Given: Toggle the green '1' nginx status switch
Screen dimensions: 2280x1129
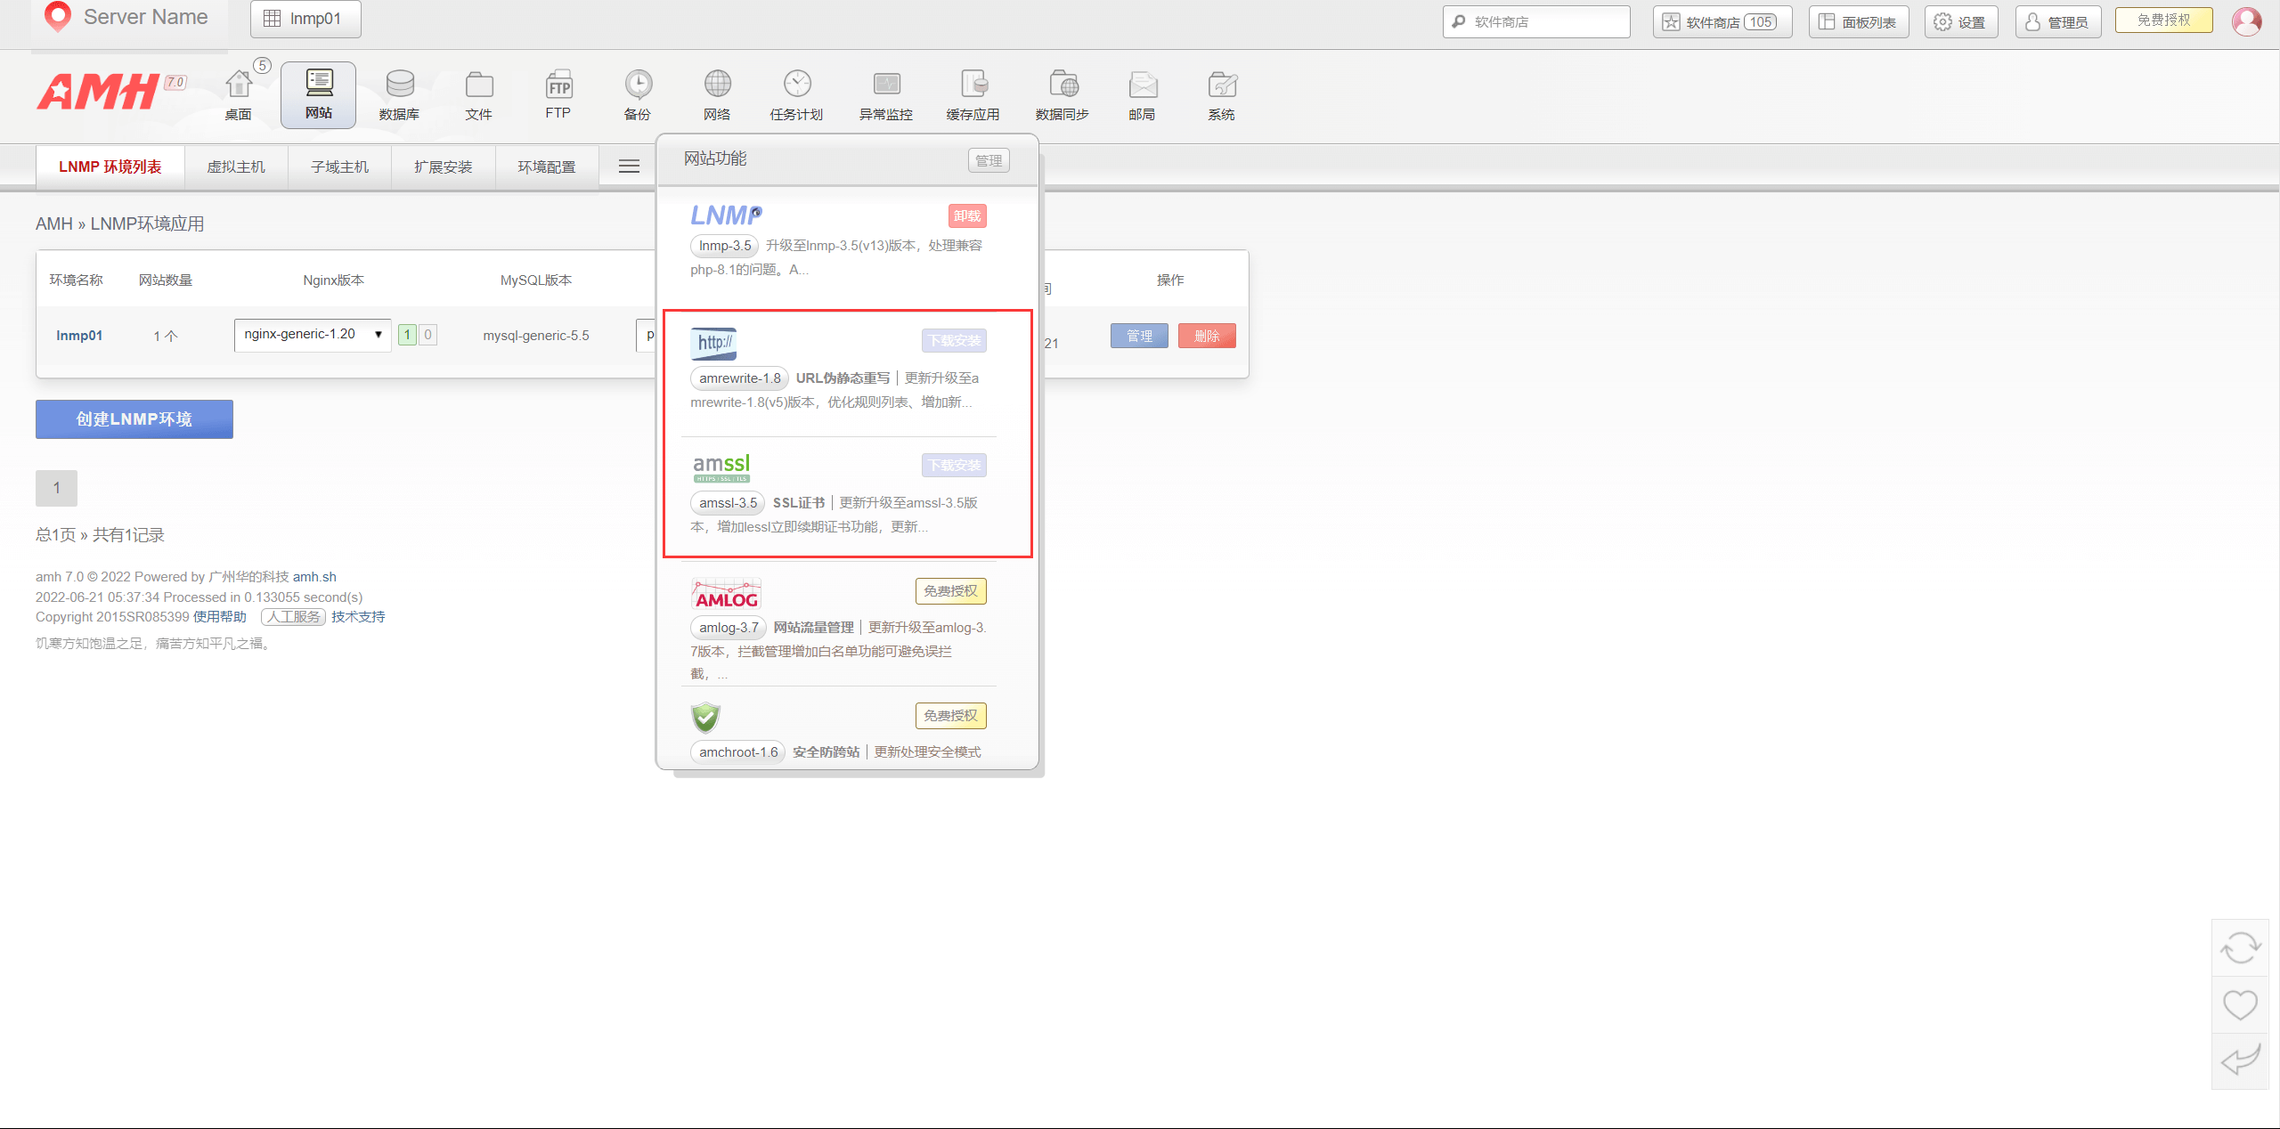Looking at the screenshot, I should (407, 335).
